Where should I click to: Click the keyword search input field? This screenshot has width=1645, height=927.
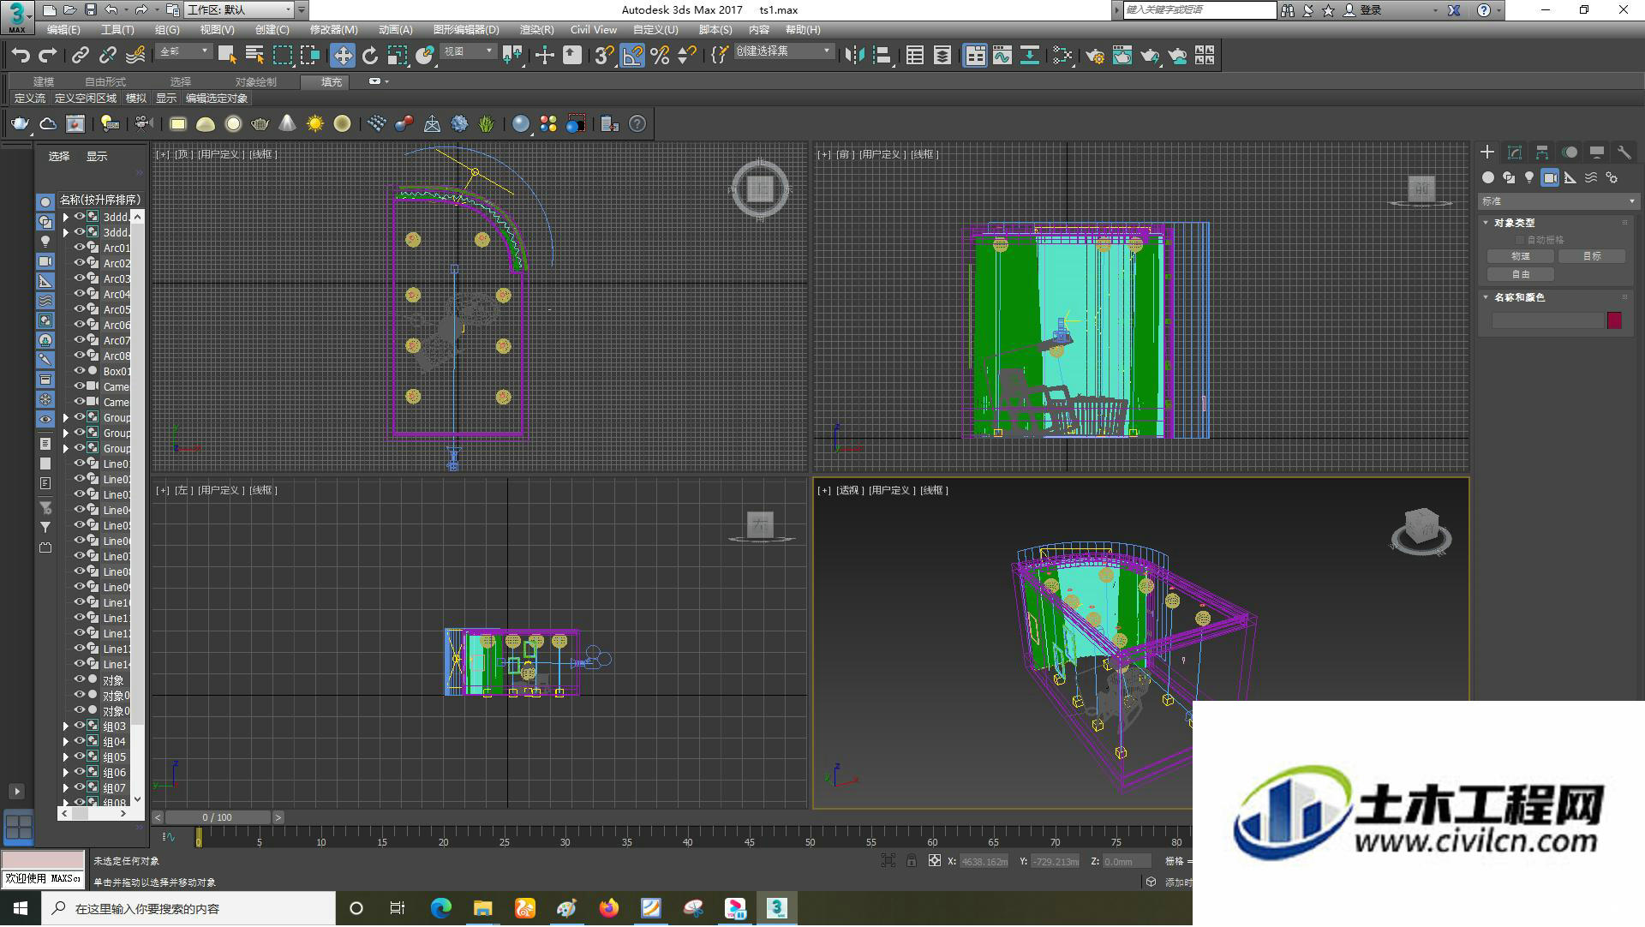[1199, 10]
